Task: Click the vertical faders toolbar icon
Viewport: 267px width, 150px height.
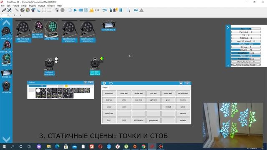Action: click(x=86, y=10)
